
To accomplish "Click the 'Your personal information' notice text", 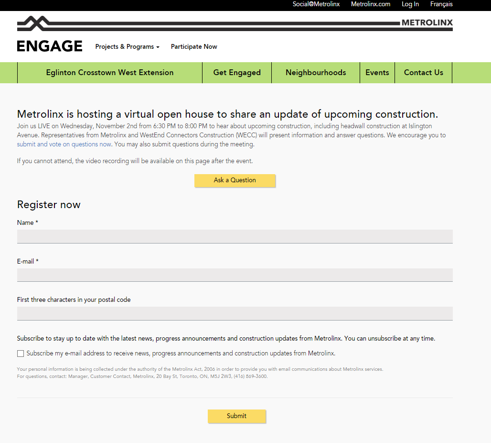I will click(200, 373).
